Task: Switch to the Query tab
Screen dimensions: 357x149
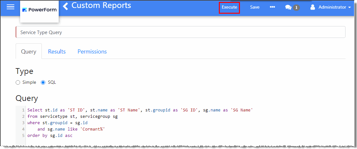Action: (x=29, y=52)
